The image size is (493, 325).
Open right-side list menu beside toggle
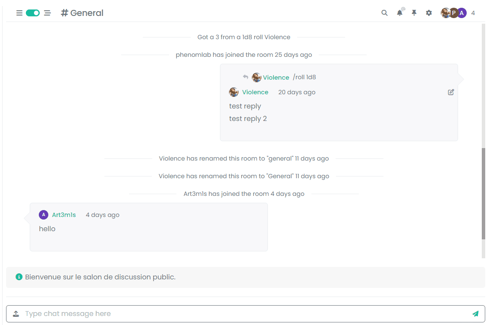point(47,13)
